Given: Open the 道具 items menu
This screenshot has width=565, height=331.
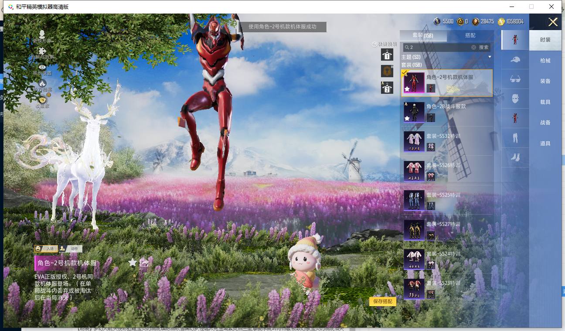Looking at the screenshot, I should (545, 143).
